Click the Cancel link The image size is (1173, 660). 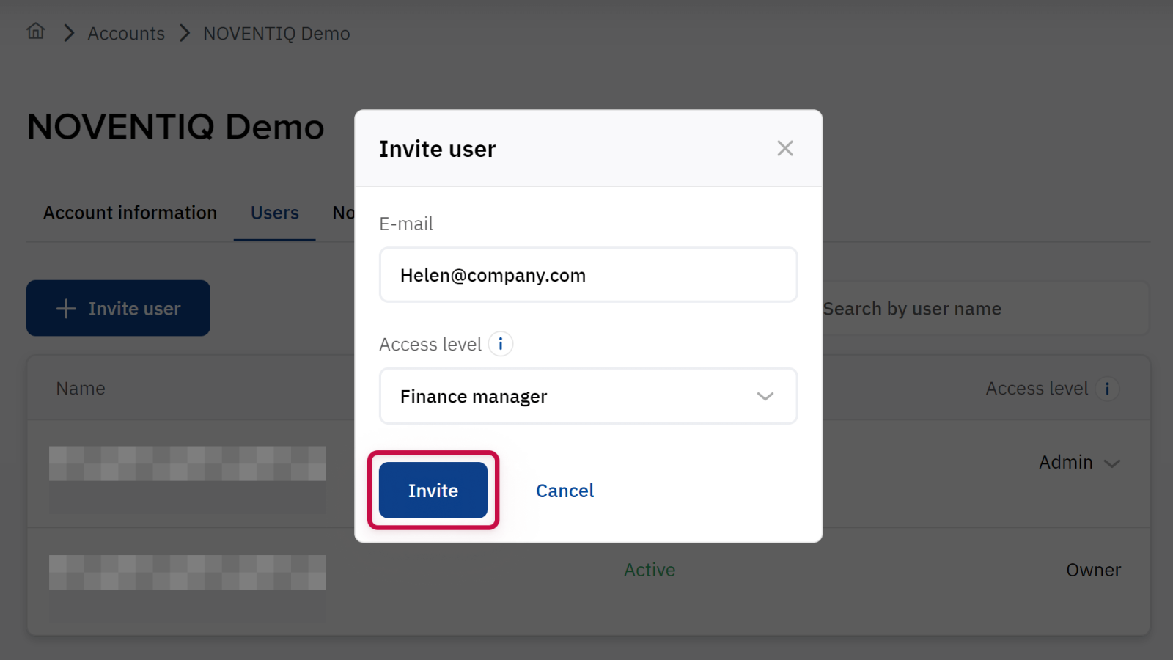tap(565, 491)
